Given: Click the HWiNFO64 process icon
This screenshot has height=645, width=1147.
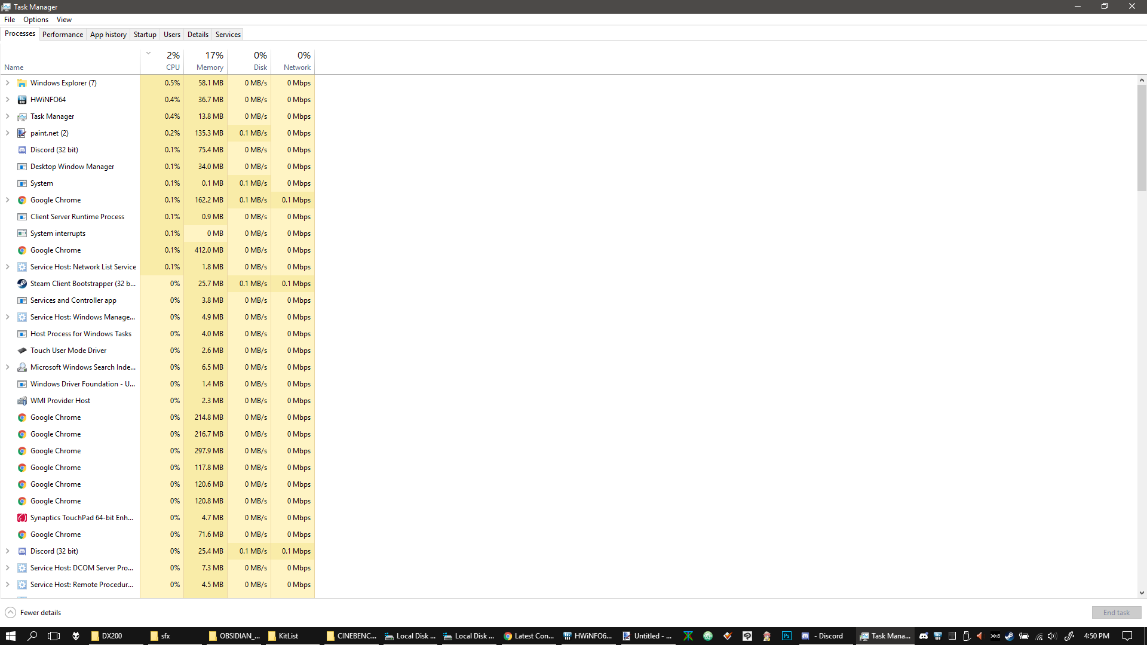Looking at the screenshot, I should [x=22, y=100].
